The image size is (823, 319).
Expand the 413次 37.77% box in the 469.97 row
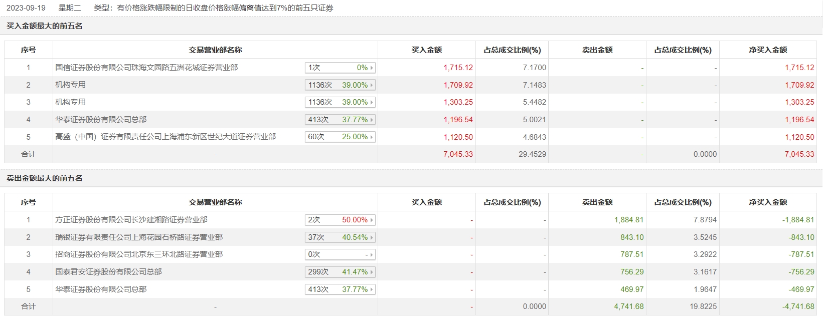[x=340, y=289]
